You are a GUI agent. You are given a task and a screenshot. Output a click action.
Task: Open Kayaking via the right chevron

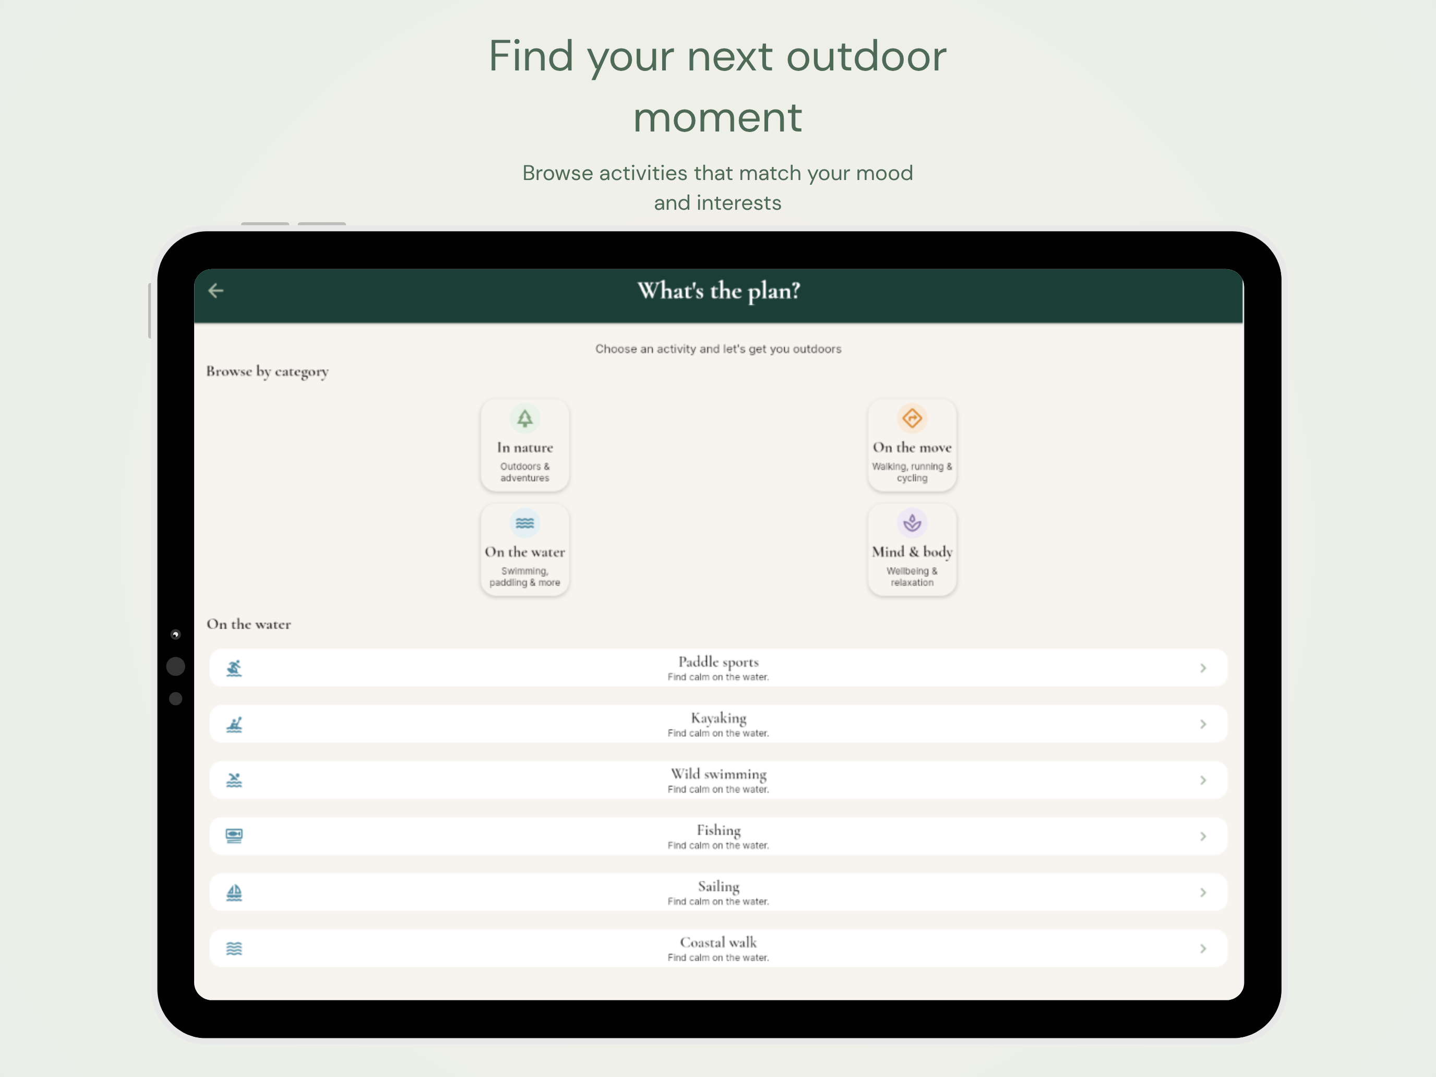click(x=1203, y=724)
